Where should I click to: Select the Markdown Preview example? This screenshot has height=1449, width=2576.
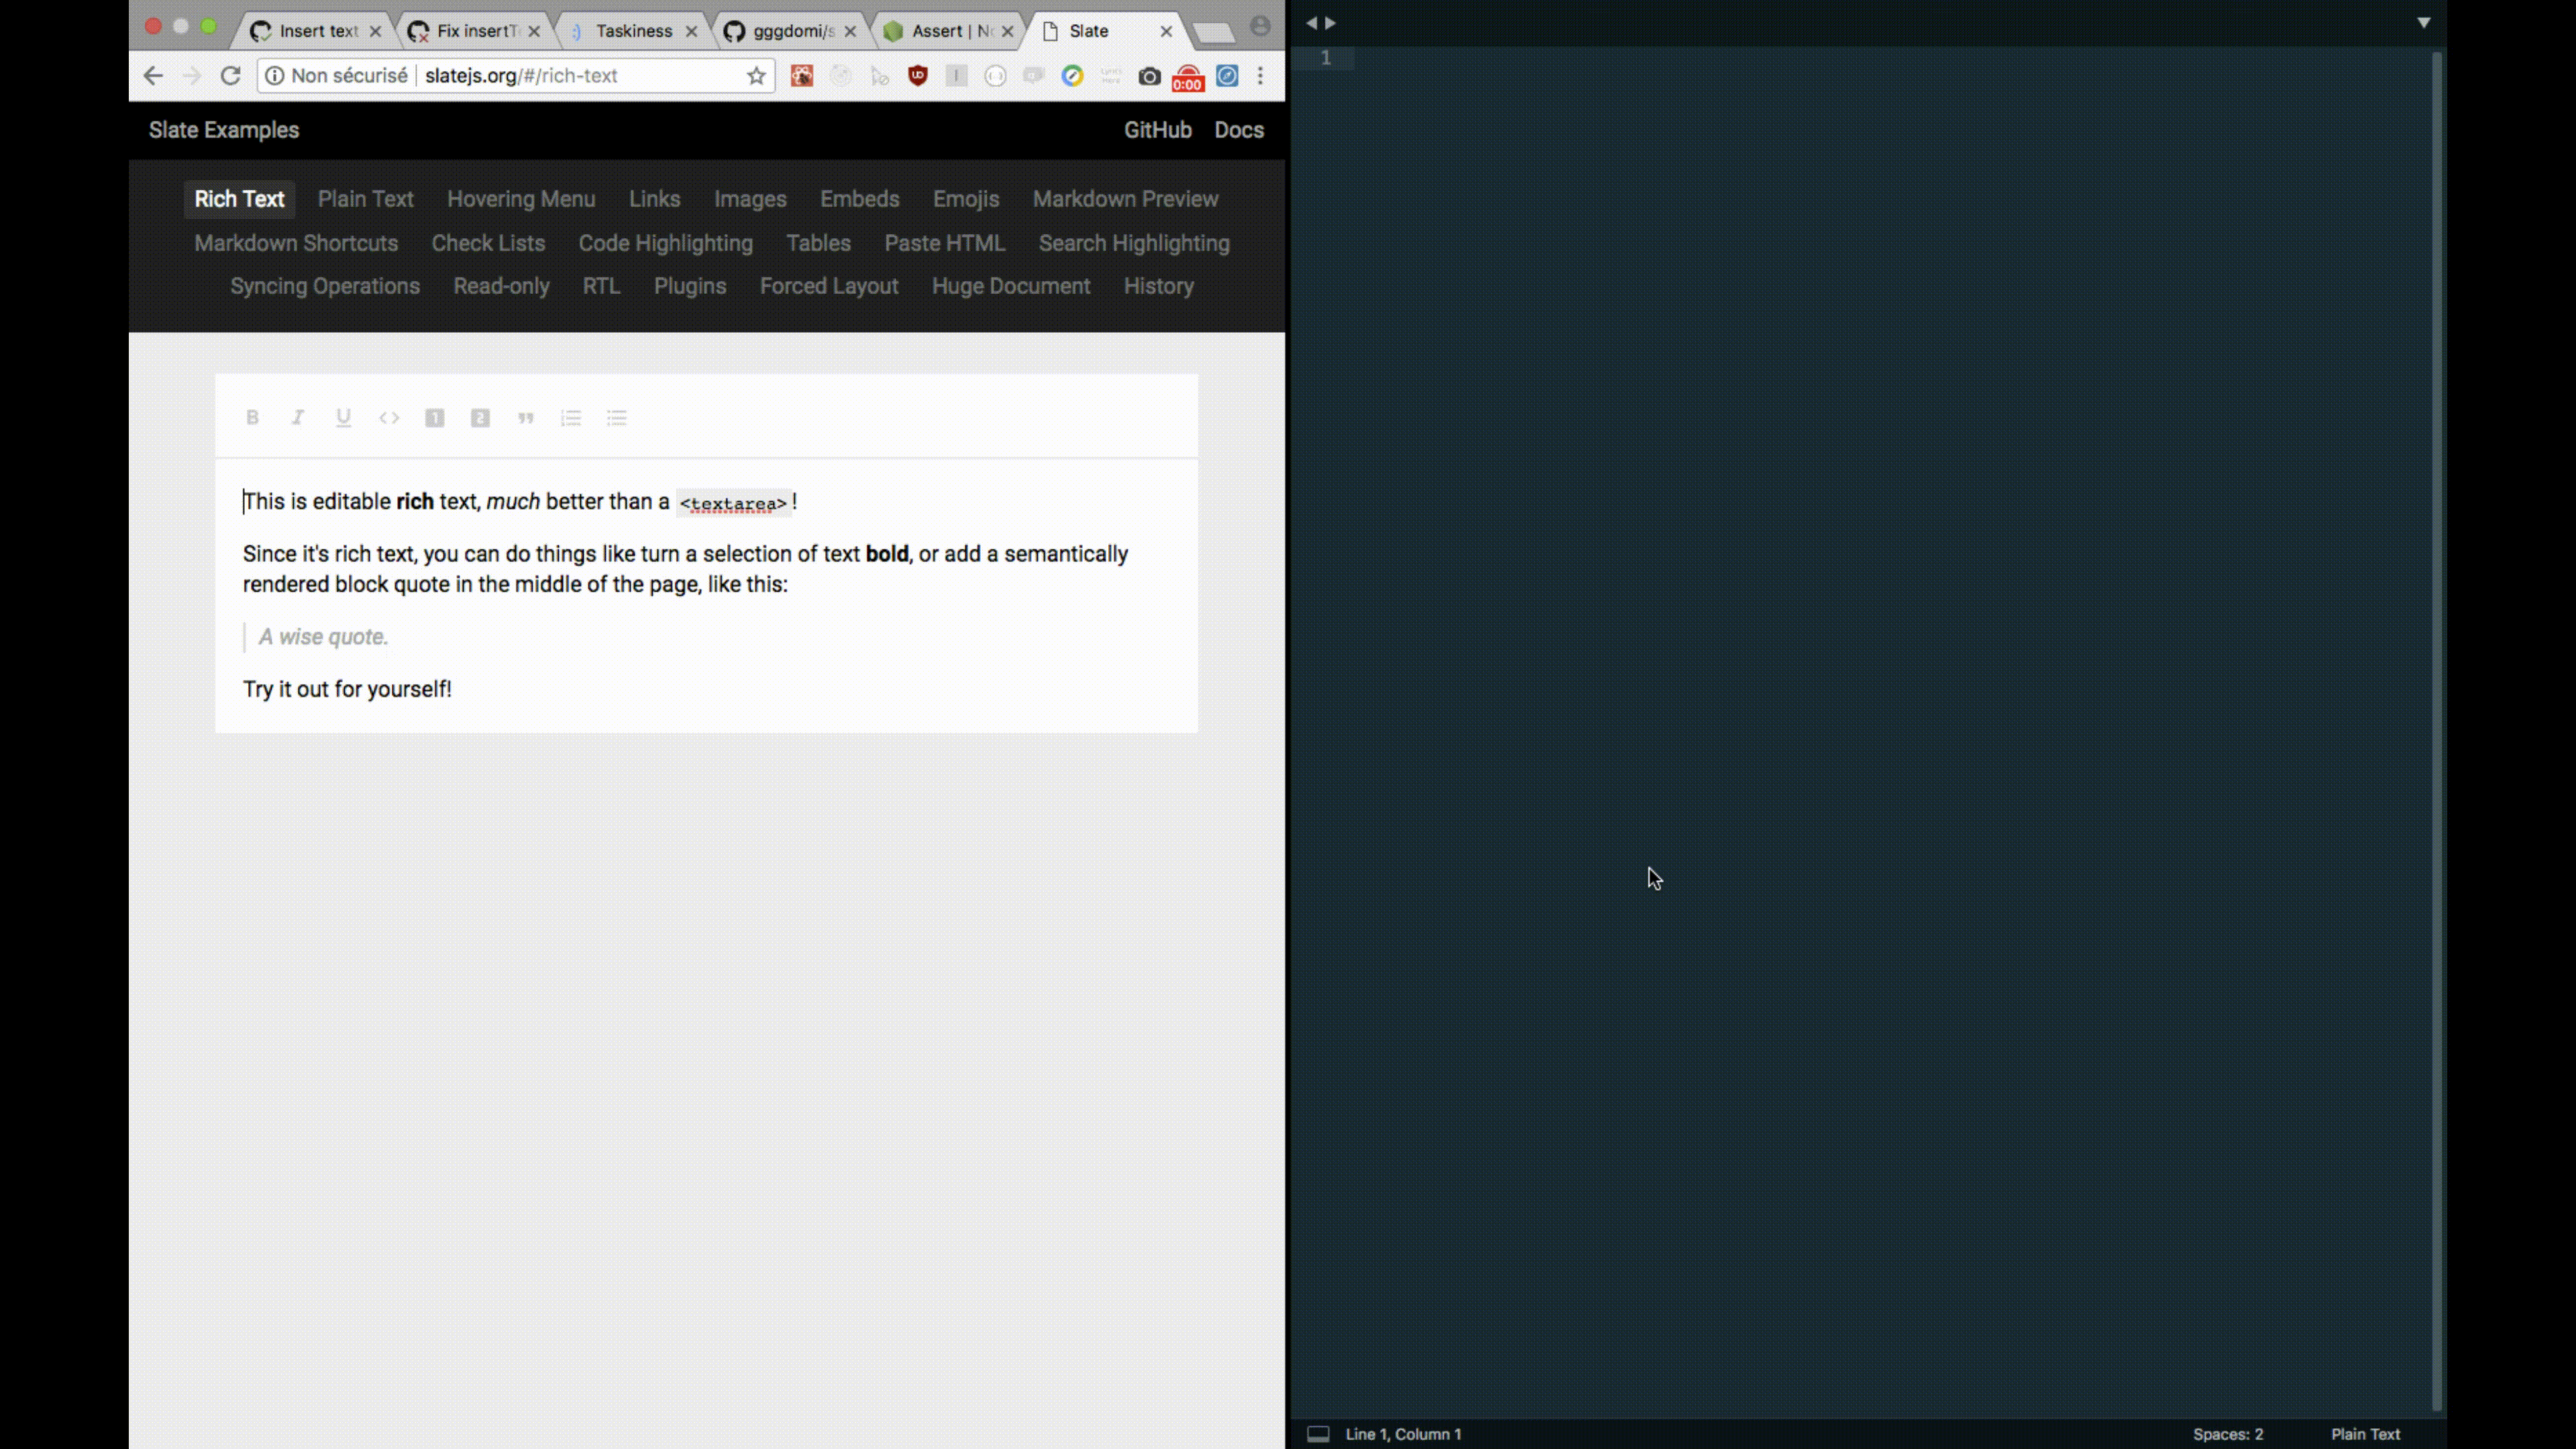click(x=1125, y=199)
